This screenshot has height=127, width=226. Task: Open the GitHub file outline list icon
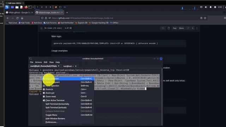(x=41, y=28)
